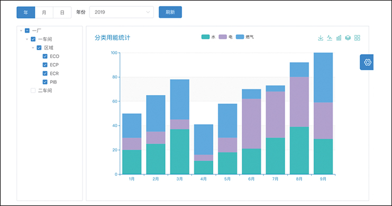Select the 日 tab

62,13
